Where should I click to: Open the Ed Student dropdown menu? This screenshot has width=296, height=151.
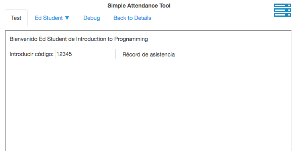[x=52, y=18]
